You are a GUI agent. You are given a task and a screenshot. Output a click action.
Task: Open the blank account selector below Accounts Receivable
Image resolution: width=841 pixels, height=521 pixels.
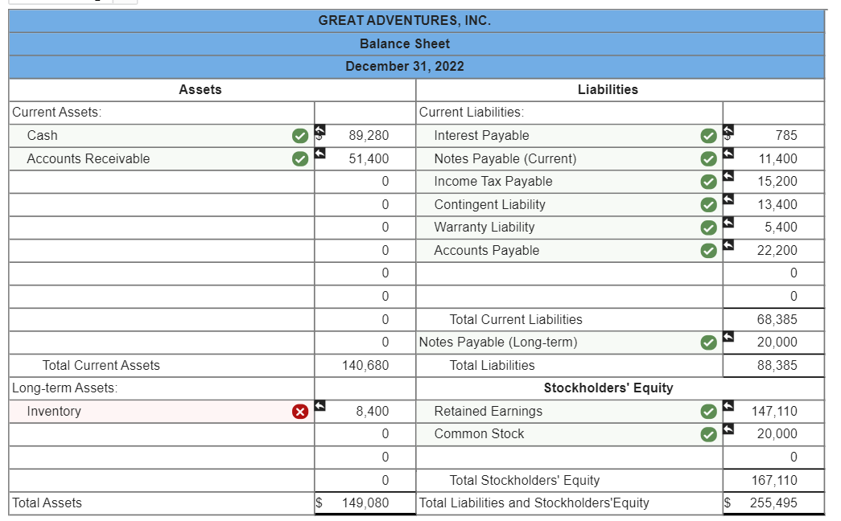coord(153,182)
